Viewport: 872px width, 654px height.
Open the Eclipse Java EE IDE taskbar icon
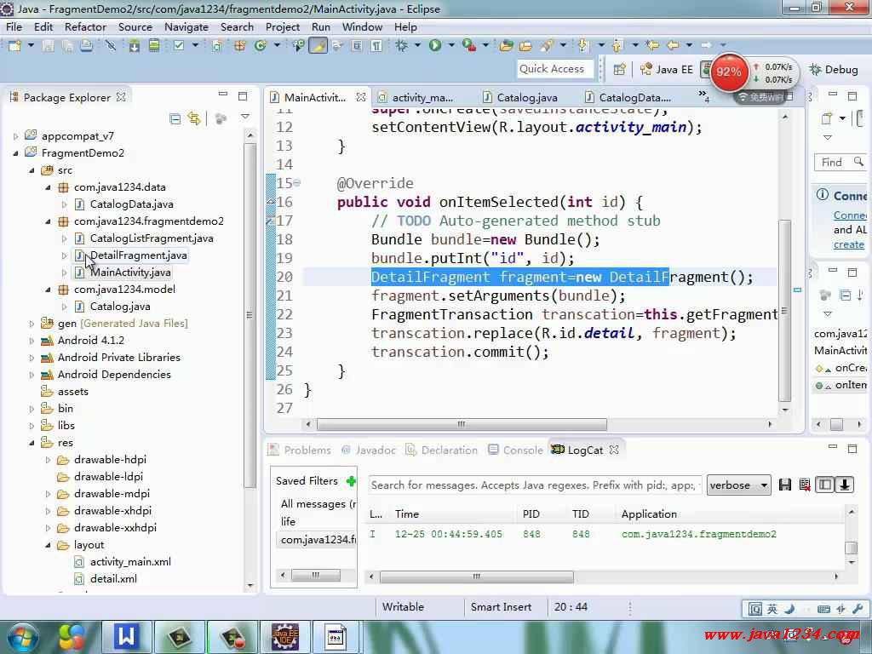(x=285, y=637)
